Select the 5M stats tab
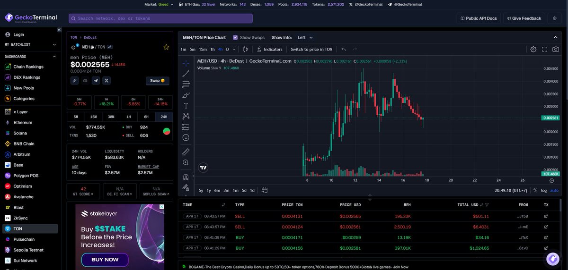 (x=76, y=117)
